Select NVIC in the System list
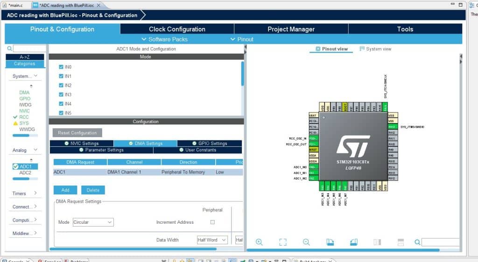Image resolution: width=478 pixels, height=262 pixels. point(25,111)
